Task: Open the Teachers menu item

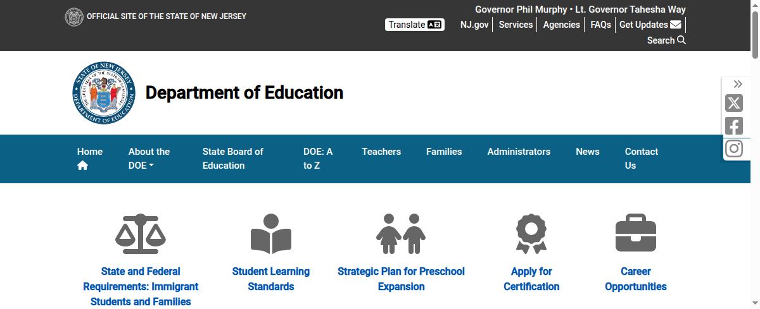Action: (x=381, y=152)
